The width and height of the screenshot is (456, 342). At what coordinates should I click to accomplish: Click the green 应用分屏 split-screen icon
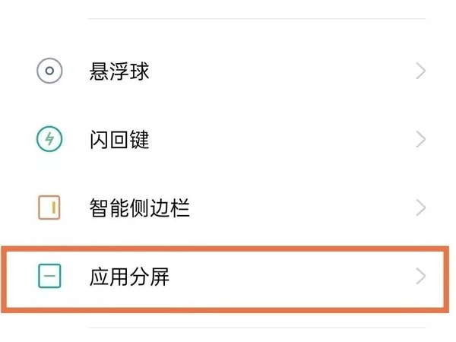[x=50, y=277]
